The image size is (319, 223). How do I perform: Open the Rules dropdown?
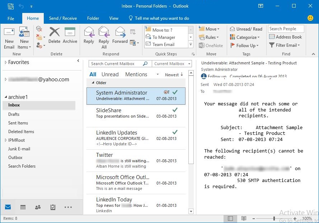[209, 37]
